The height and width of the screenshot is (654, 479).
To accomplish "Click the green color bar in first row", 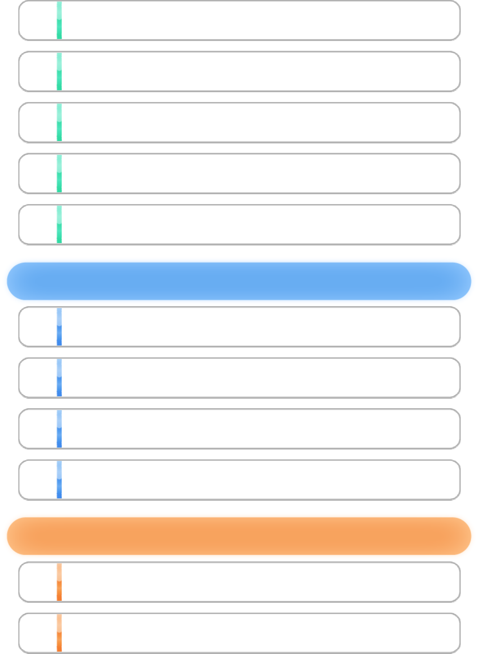I will tap(59, 20).
